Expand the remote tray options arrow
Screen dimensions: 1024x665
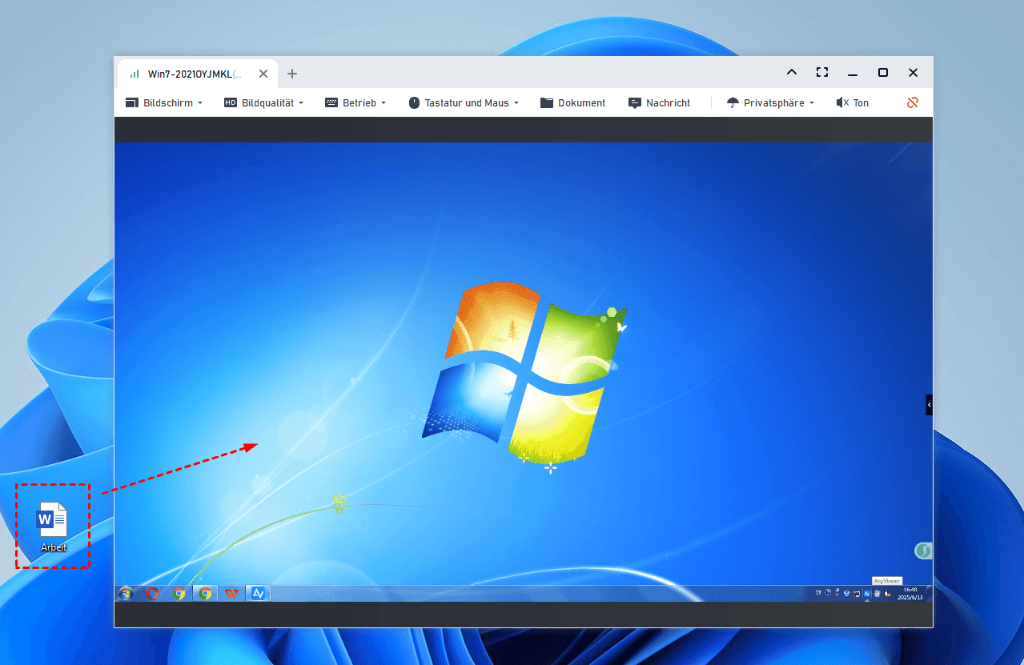pyautogui.click(x=837, y=595)
